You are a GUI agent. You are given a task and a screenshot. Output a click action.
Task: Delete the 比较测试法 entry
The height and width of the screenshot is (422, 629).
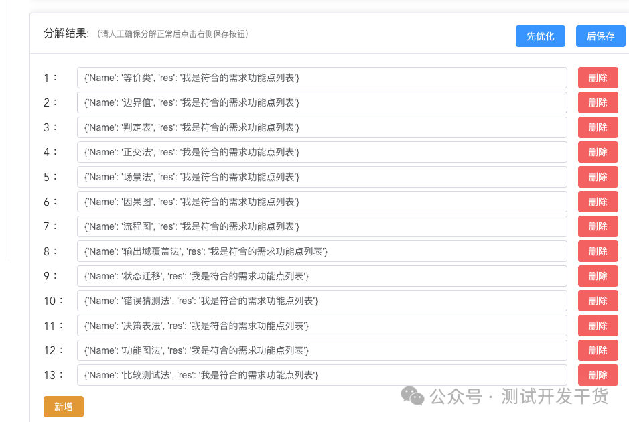point(597,375)
